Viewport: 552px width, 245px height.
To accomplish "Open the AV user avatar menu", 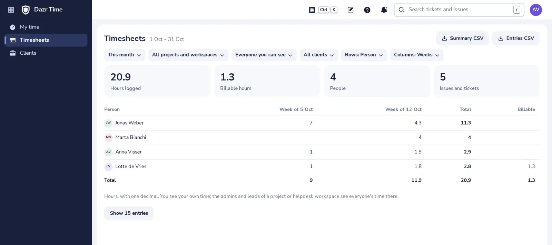I will click(536, 10).
